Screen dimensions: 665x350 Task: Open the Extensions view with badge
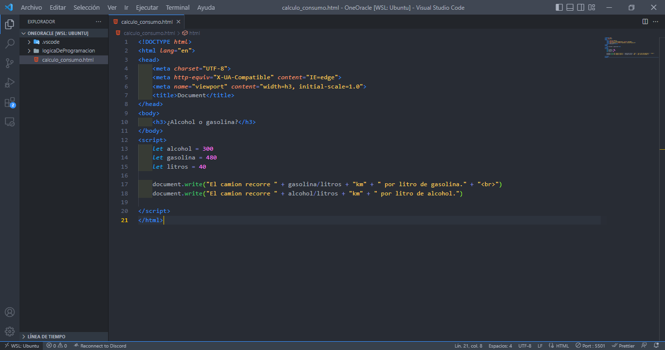point(9,102)
